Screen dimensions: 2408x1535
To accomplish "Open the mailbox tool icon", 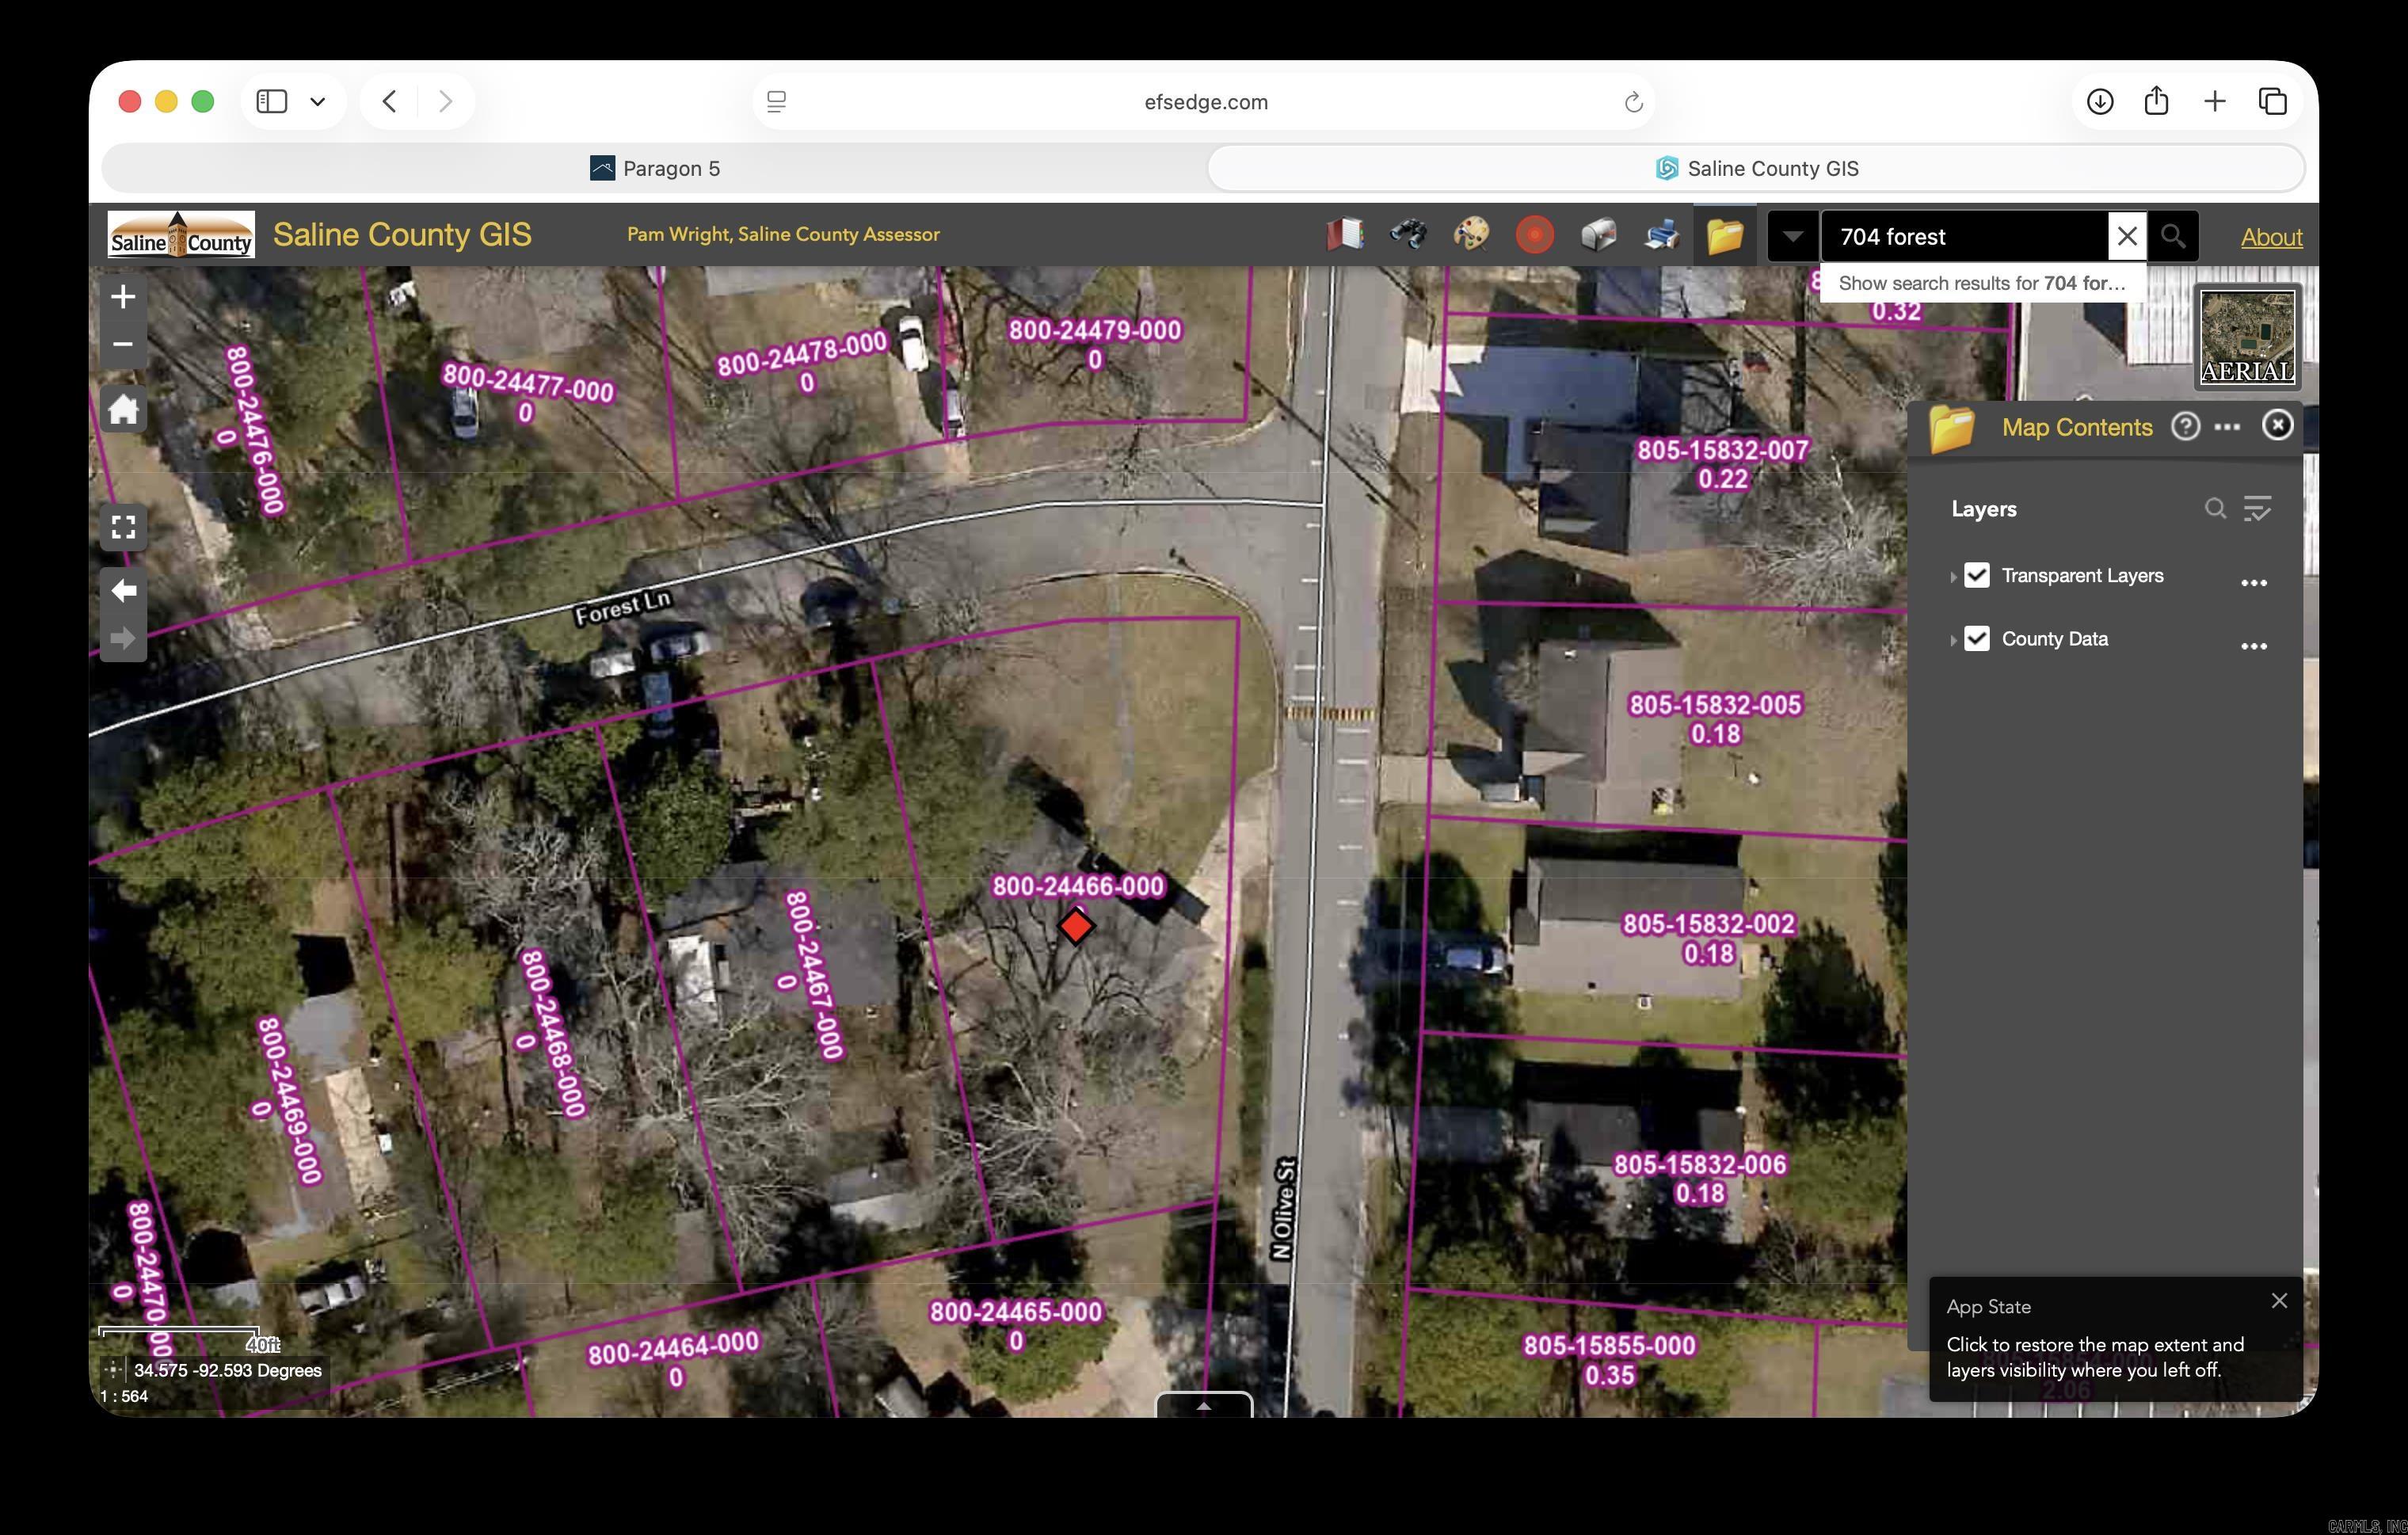I will pos(1598,235).
